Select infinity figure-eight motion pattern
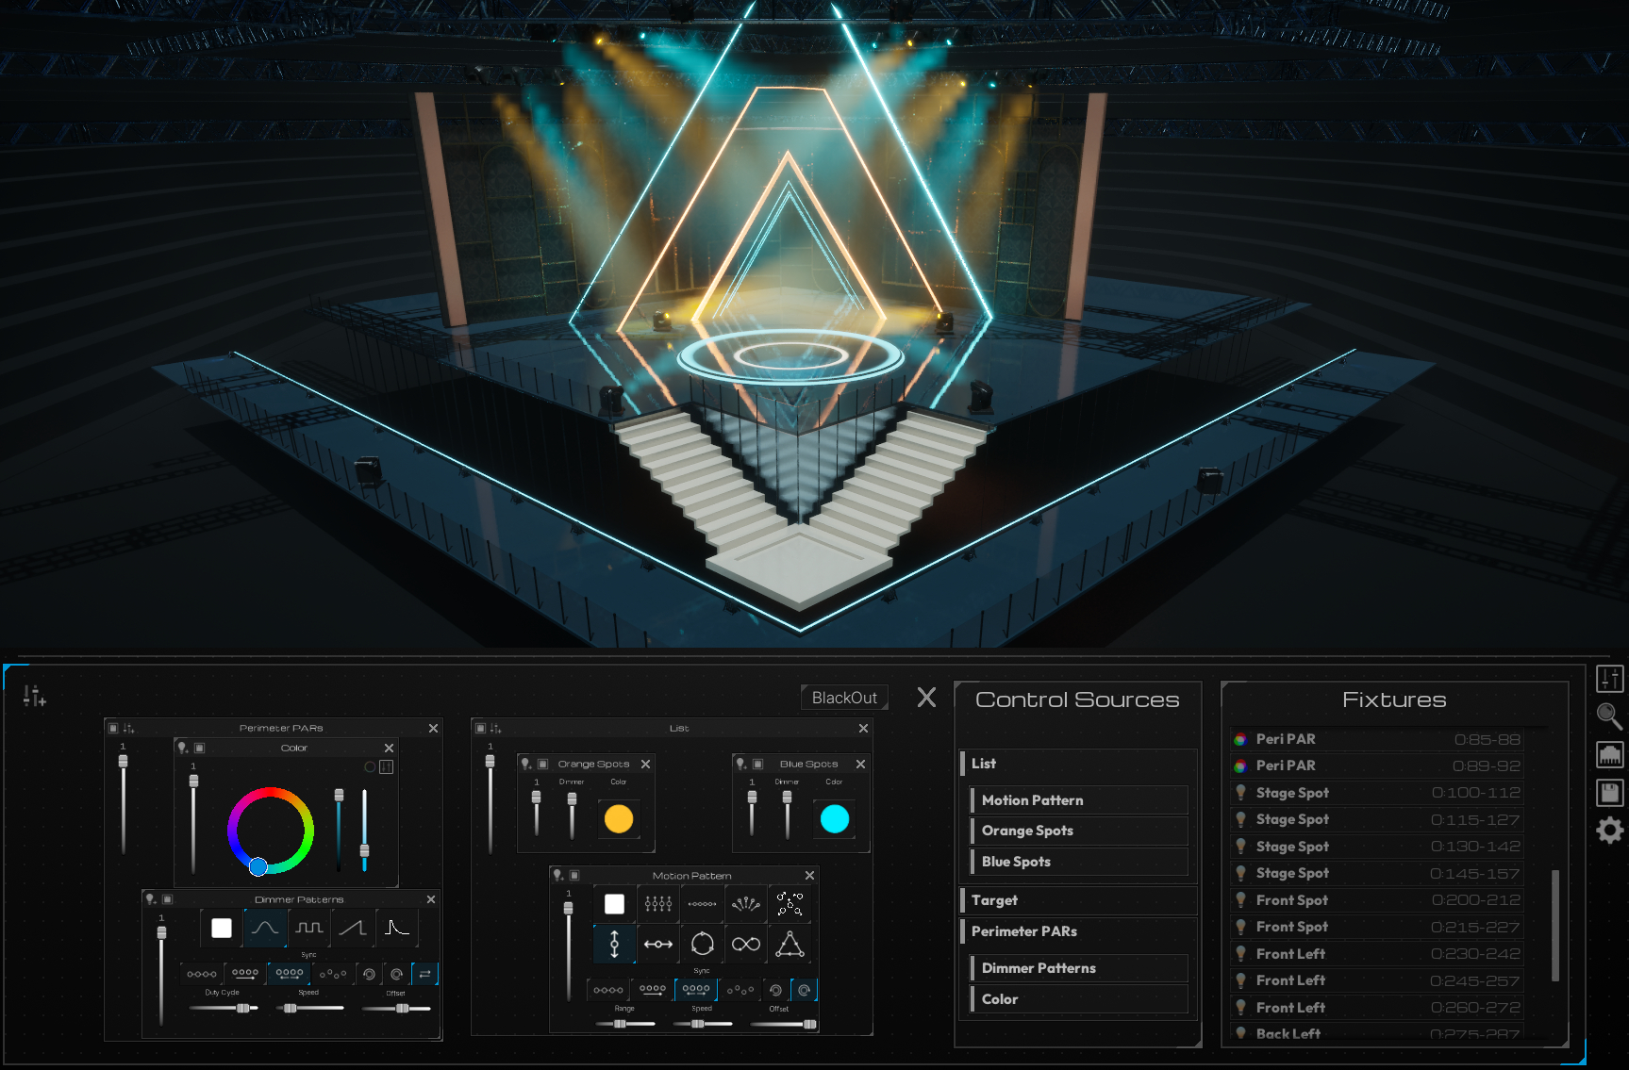The height and width of the screenshot is (1070, 1629). point(746,944)
